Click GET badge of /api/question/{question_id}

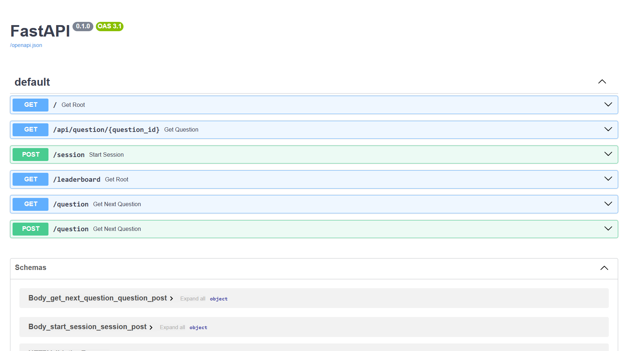point(31,129)
